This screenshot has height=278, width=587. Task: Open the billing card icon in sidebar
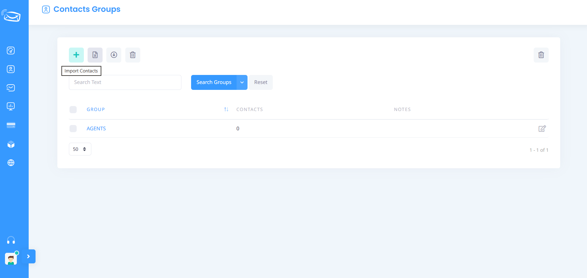(11, 125)
